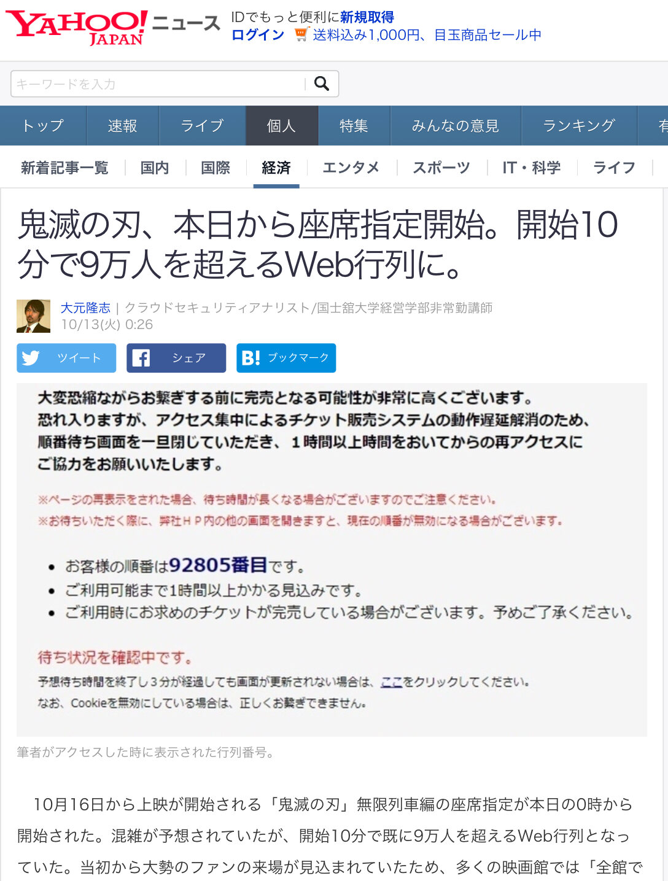668x881 pixels.
Task: Click the Yahoo! JAPAN logo
Action: pos(77,28)
